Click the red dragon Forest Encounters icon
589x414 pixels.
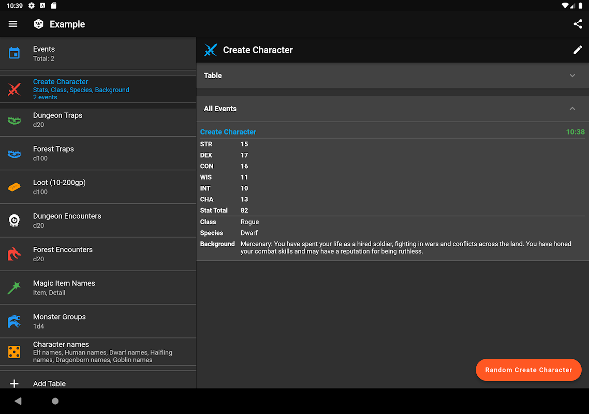pos(14,254)
